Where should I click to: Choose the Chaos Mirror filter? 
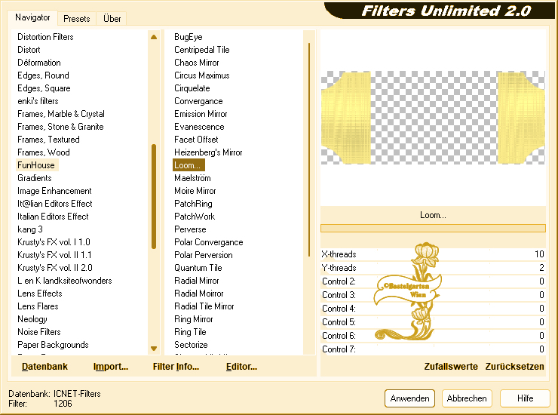pyautogui.click(x=197, y=63)
